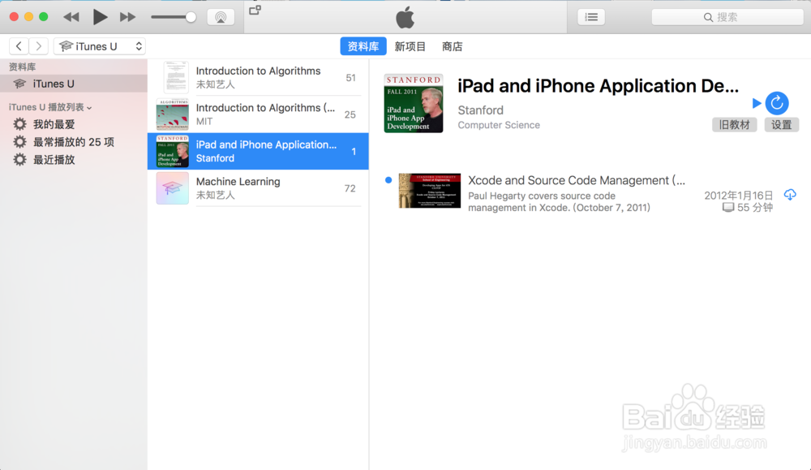Click the Apple logo in the status display

pos(405,17)
